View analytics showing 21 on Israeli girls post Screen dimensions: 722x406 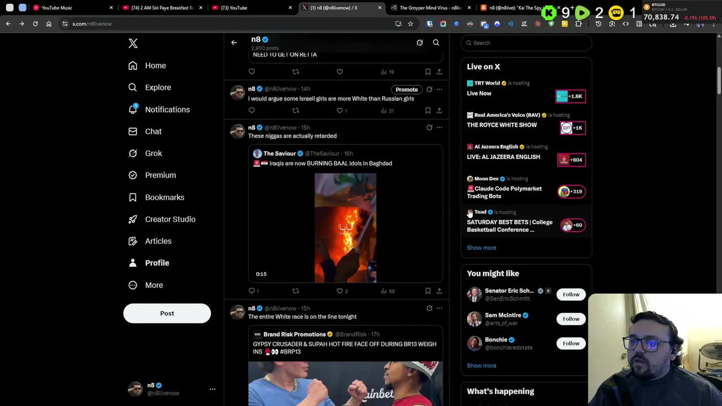[x=387, y=111]
